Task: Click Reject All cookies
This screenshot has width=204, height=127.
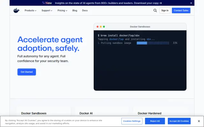Action: pos(155,121)
